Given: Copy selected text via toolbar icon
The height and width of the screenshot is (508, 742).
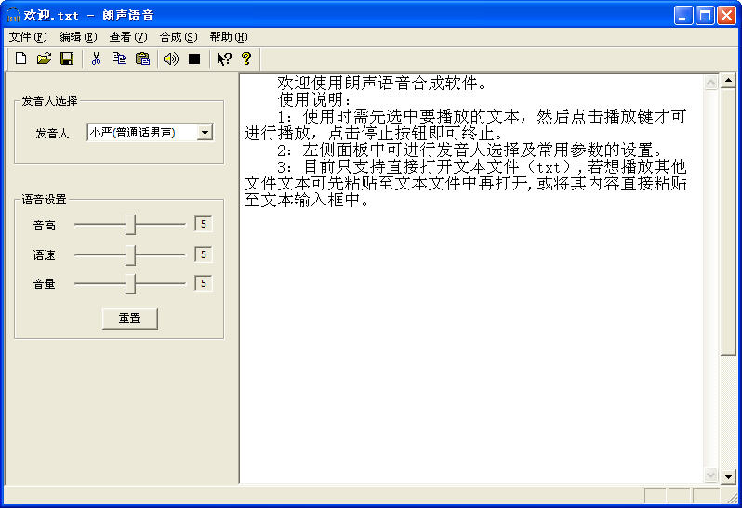Looking at the screenshot, I should 119,59.
